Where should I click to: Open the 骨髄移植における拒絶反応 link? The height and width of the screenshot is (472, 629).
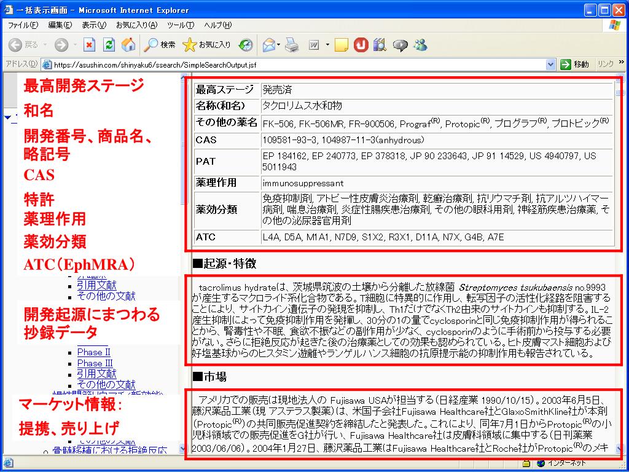point(110,450)
